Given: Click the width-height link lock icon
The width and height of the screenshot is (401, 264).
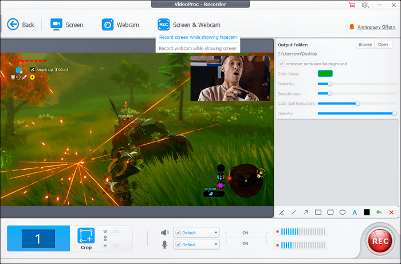Looking at the screenshot, I should [x=105, y=238].
